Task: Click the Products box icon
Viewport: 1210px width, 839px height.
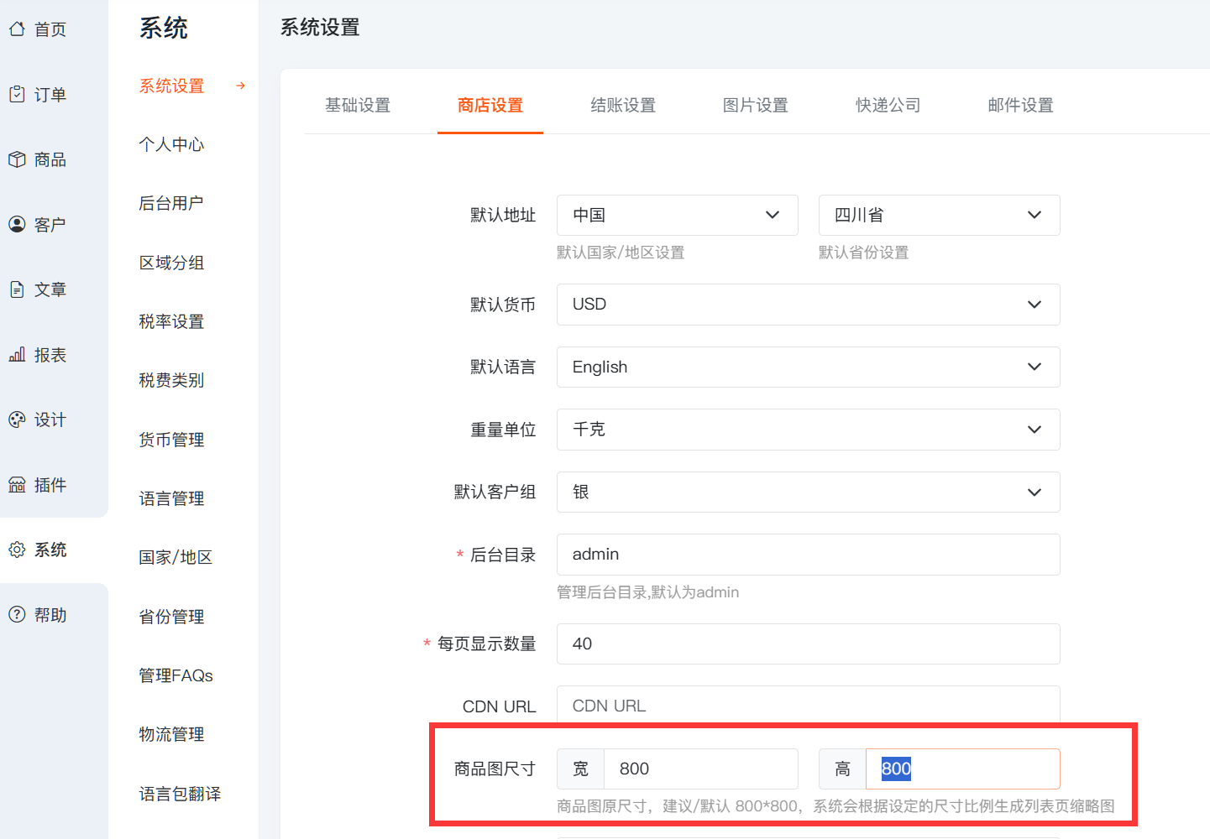Action: (x=17, y=159)
